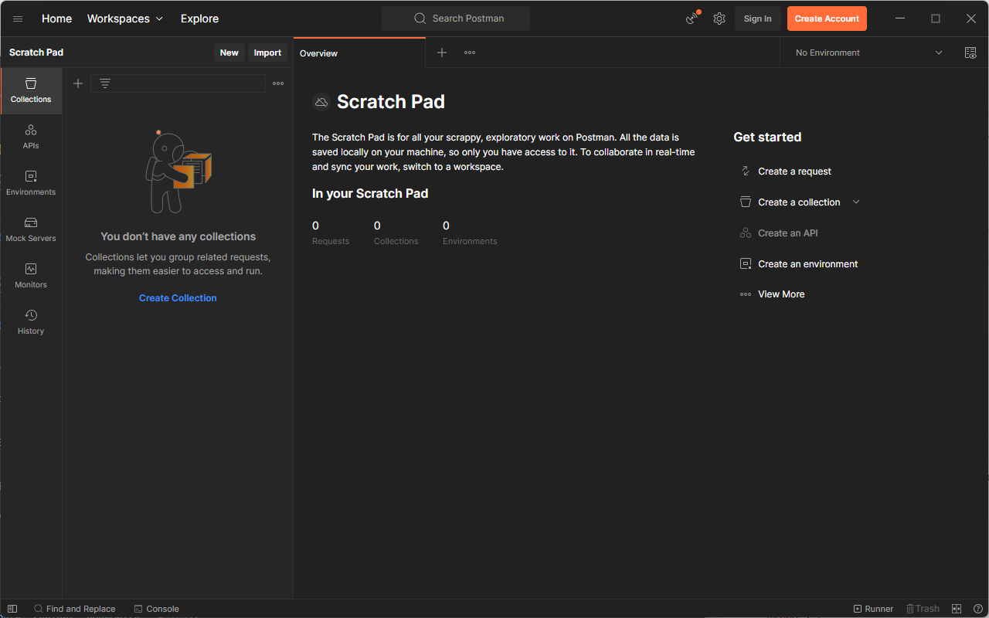This screenshot has height=618, width=989.
Task: Expand the Workspaces dropdown
Action: pyautogui.click(x=125, y=19)
